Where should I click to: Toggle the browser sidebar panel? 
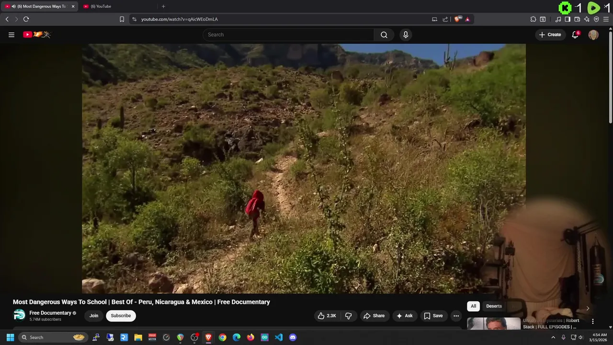pyautogui.click(x=568, y=19)
